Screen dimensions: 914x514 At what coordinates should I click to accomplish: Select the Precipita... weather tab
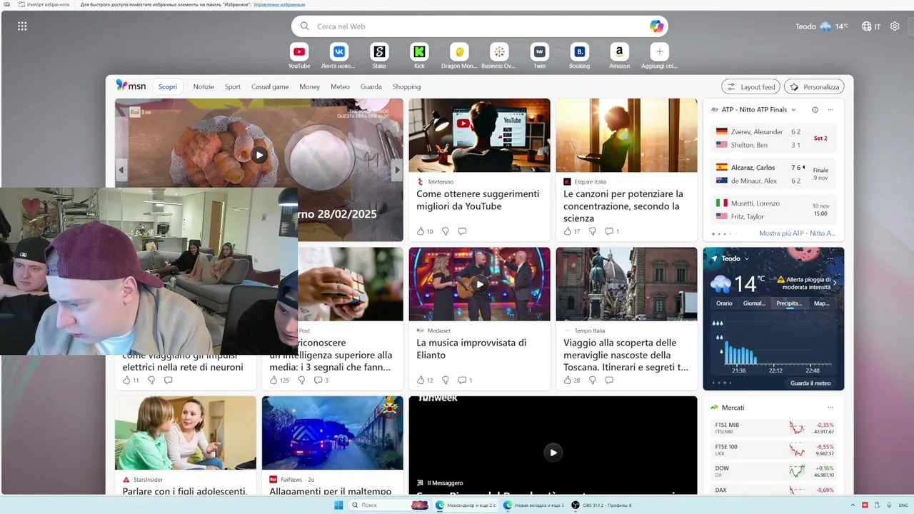pyautogui.click(x=789, y=303)
